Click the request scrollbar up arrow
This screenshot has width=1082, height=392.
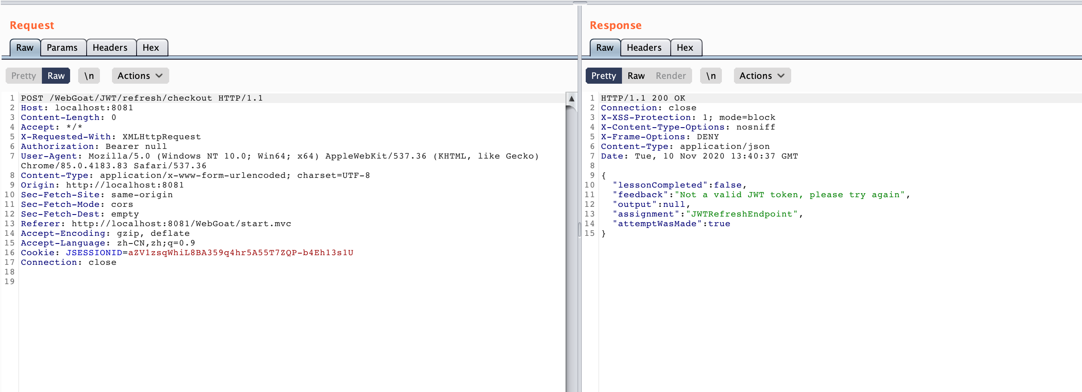[571, 99]
